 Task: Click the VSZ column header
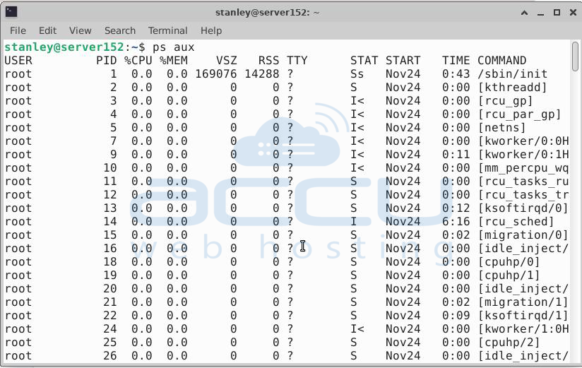click(x=227, y=61)
